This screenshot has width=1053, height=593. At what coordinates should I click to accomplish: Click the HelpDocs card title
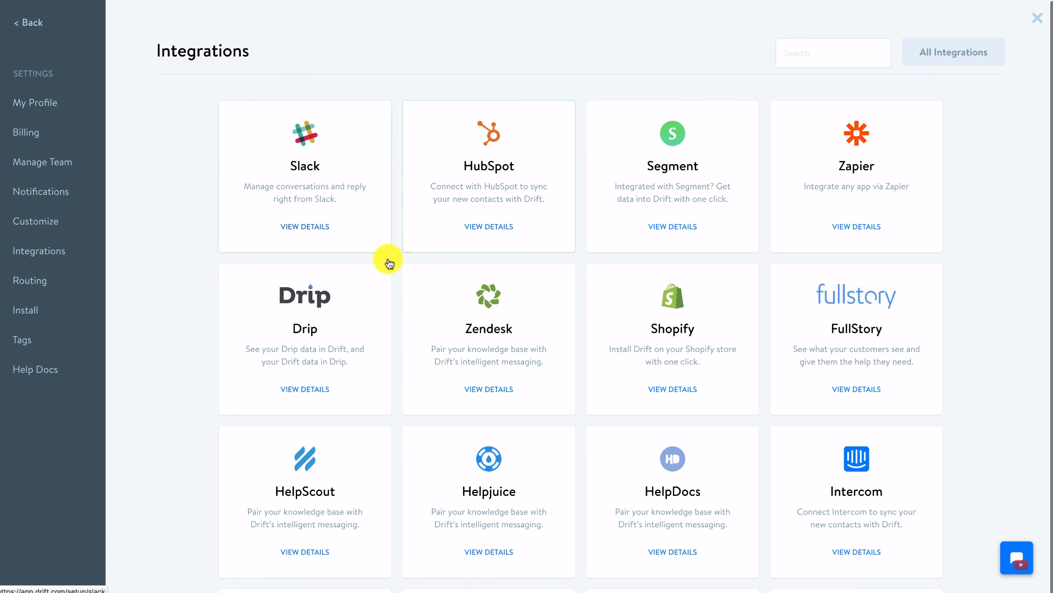point(672,491)
